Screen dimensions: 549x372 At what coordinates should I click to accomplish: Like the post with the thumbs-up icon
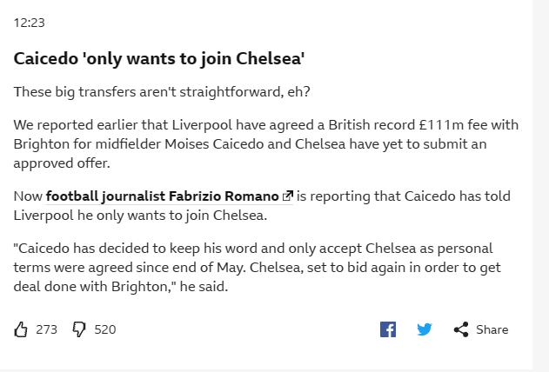click(21, 329)
